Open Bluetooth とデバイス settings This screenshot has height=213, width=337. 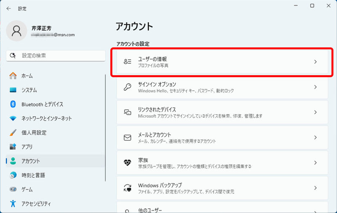(56, 104)
